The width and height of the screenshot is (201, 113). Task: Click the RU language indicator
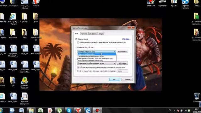coord(170,110)
